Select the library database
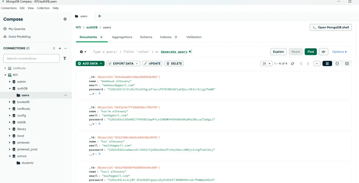 click(22, 129)
